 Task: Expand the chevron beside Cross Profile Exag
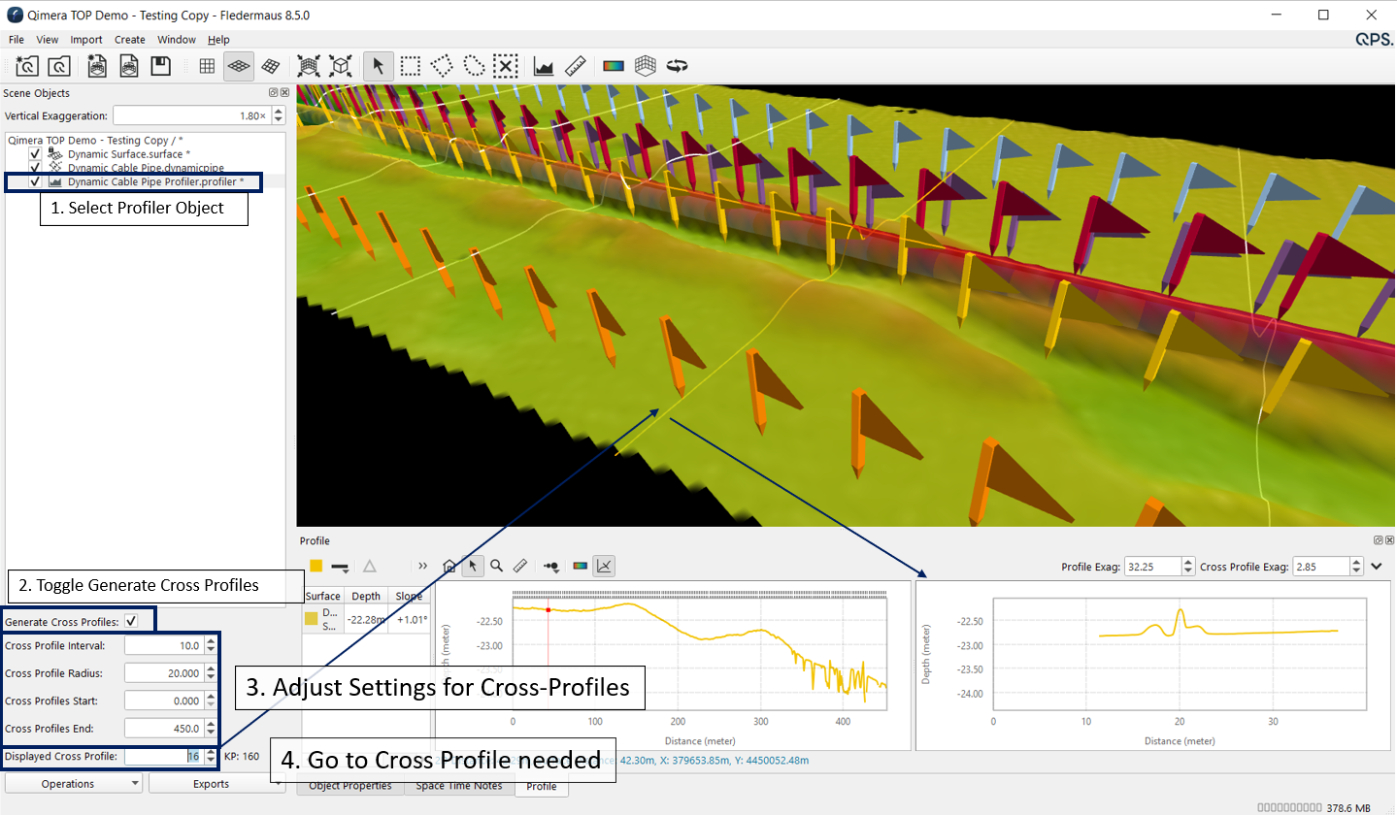[1377, 567]
